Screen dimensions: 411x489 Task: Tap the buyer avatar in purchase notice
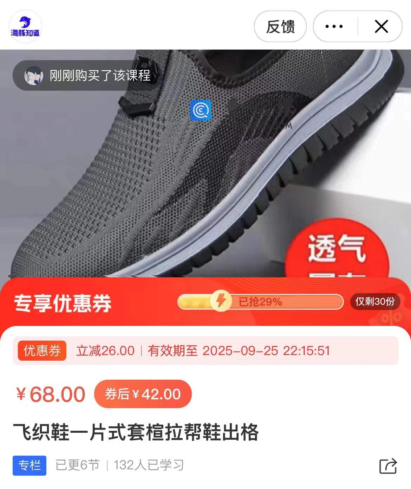pyautogui.click(x=34, y=76)
